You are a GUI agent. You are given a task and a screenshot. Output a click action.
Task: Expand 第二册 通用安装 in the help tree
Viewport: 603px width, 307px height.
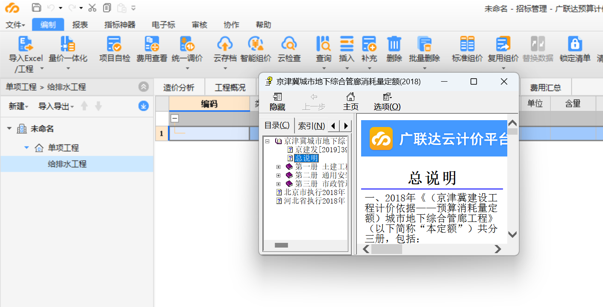click(278, 175)
